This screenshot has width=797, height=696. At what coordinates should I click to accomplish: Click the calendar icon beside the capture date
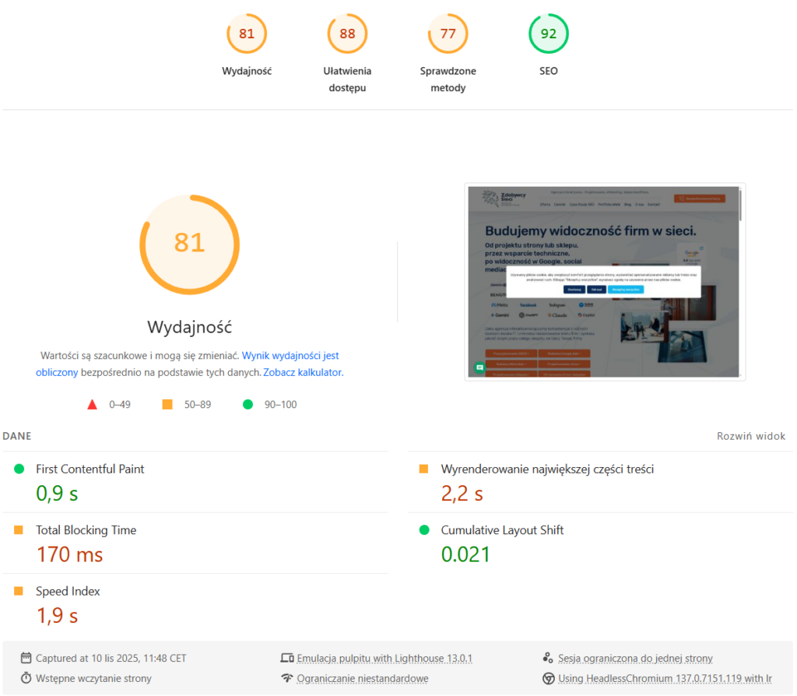(x=27, y=658)
